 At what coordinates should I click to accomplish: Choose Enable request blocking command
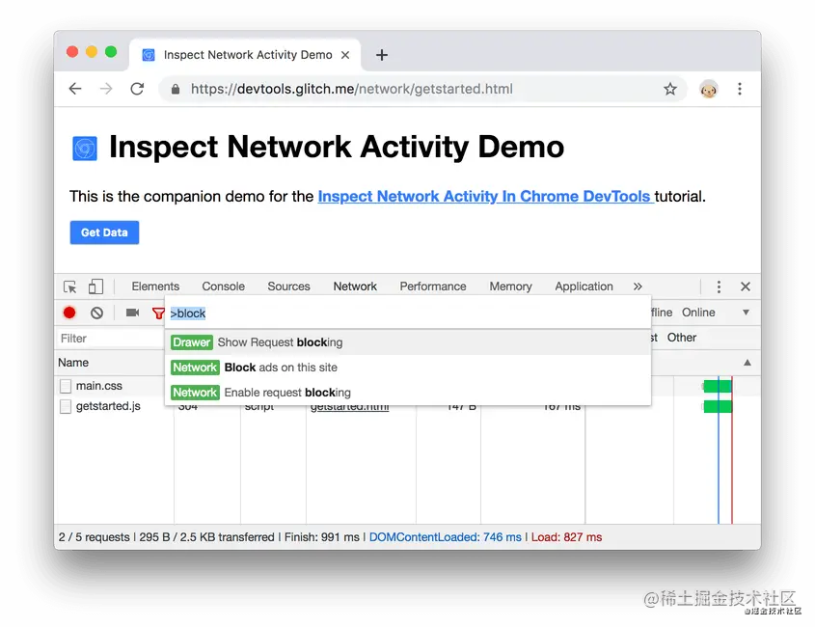407,392
